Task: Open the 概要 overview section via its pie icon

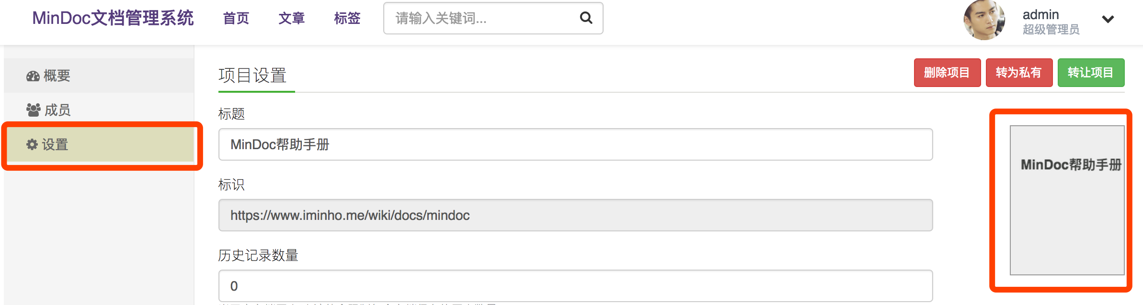Action: pyautogui.click(x=32, y=75)
